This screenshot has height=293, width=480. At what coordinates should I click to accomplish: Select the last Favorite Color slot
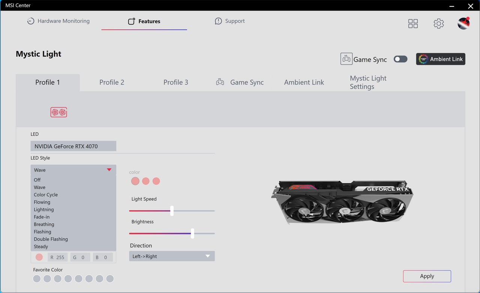110,279
